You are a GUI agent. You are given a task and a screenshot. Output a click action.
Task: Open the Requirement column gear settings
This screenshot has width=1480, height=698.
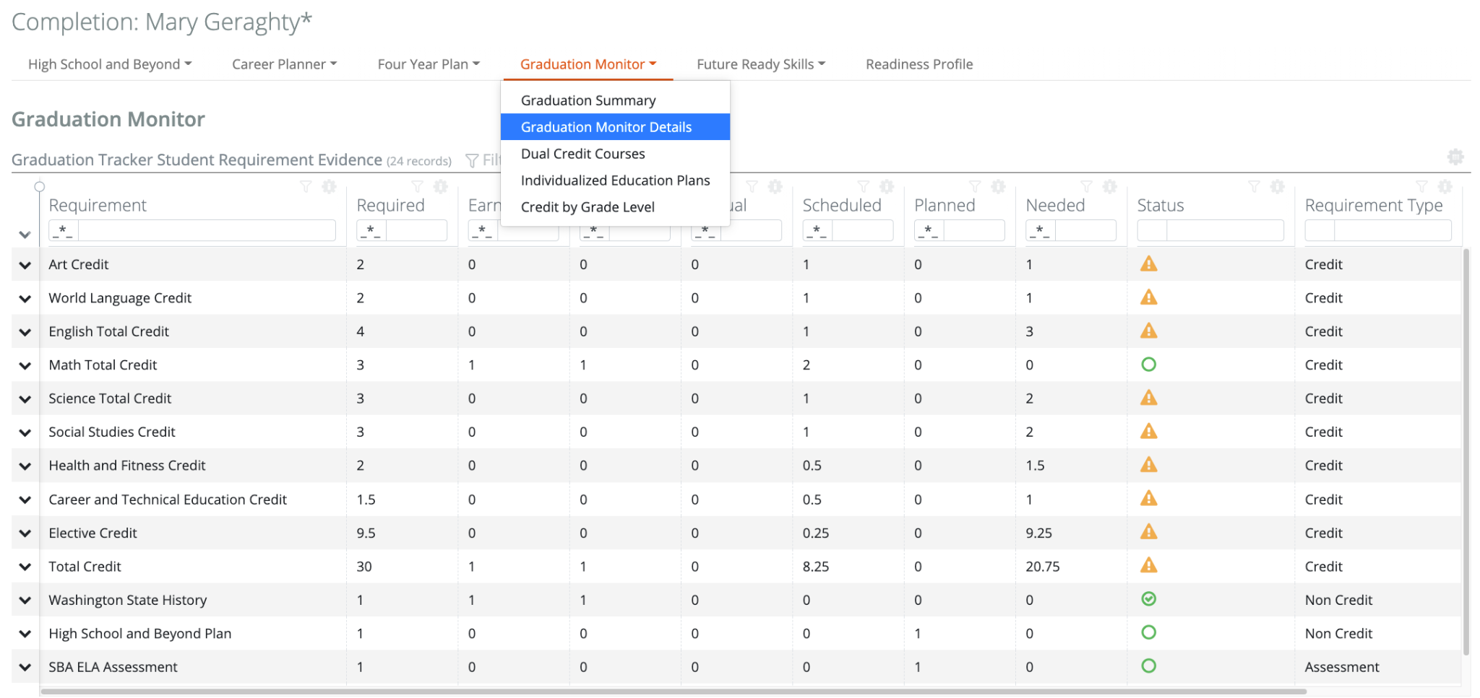pyautogui.click(x=329, y=187)
